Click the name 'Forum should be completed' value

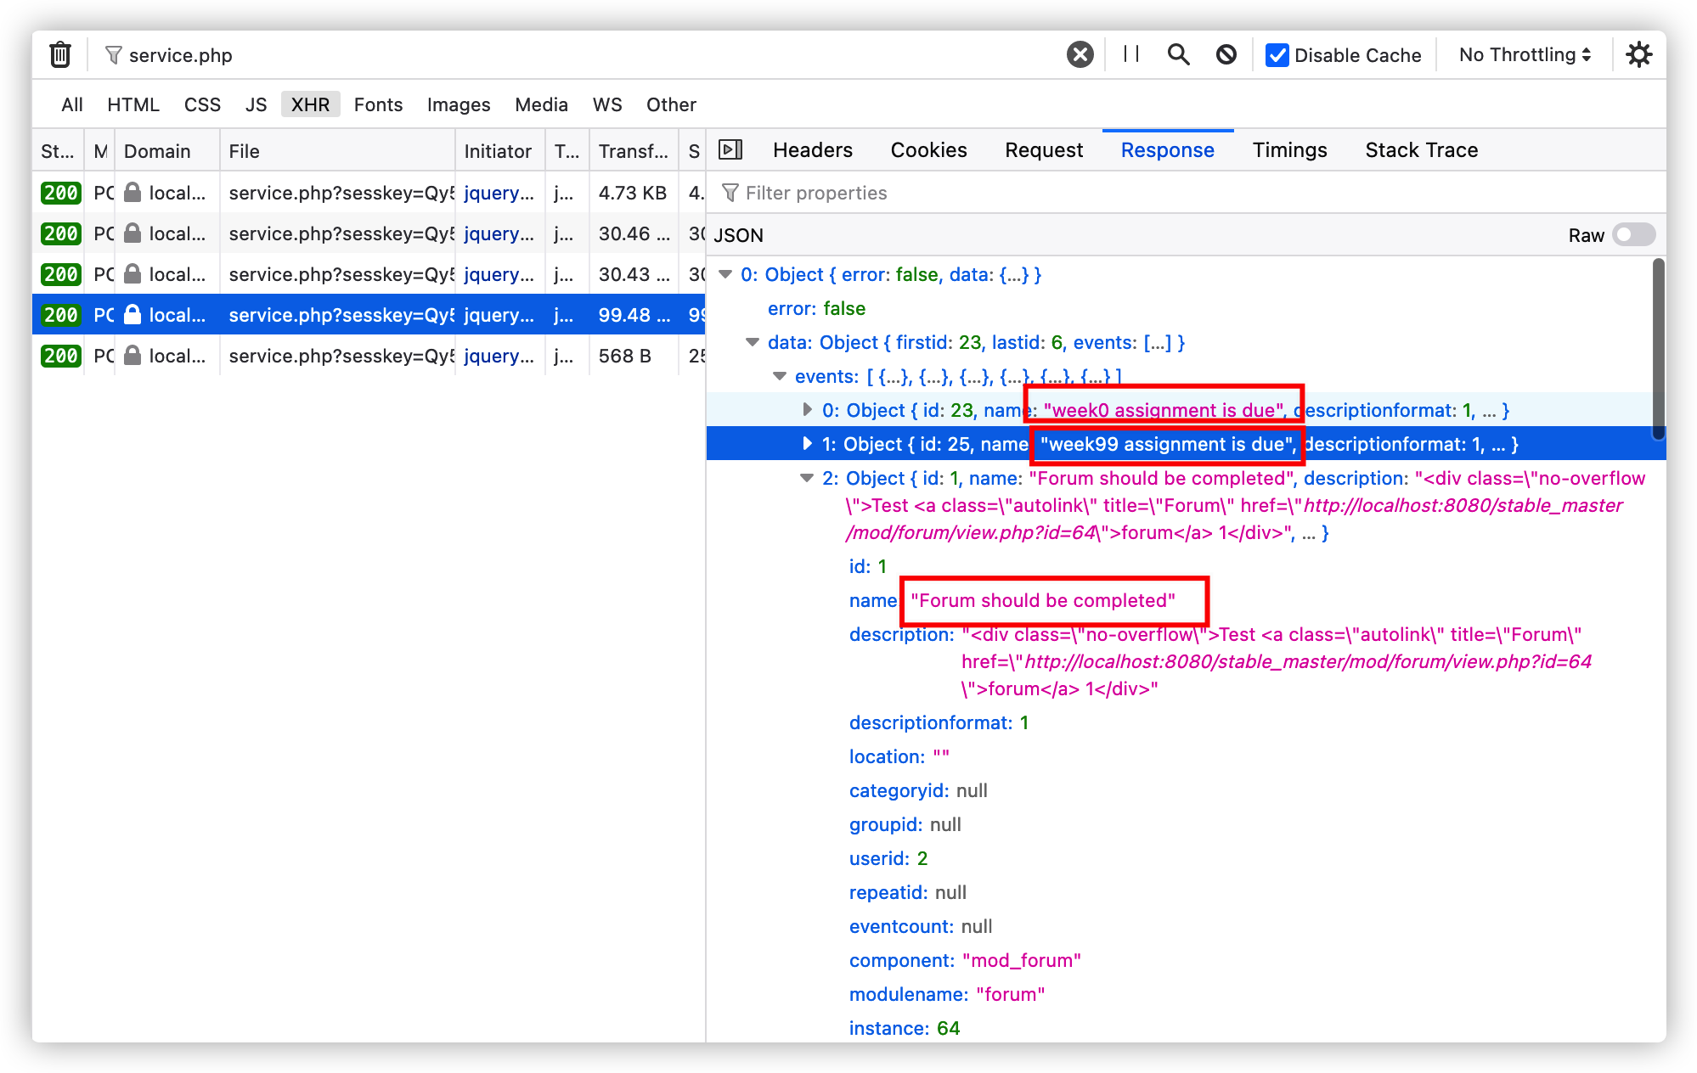tap(1043, 600)
